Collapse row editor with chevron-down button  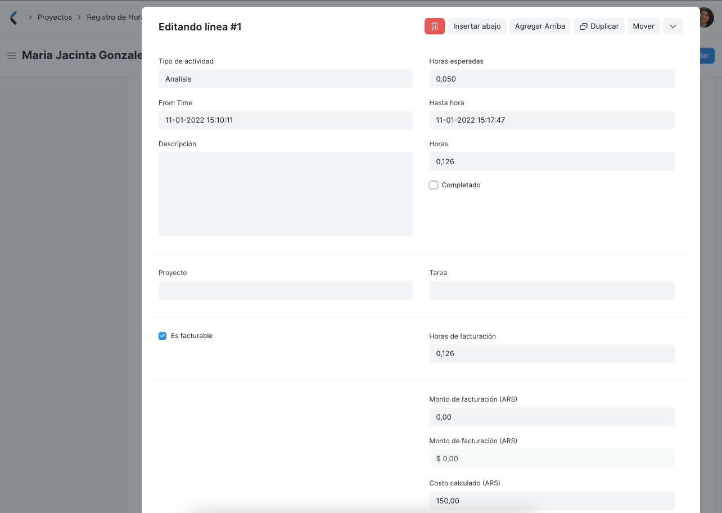pos(673,26)
